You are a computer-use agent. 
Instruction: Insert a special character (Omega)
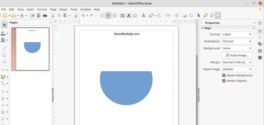point(135,15)
